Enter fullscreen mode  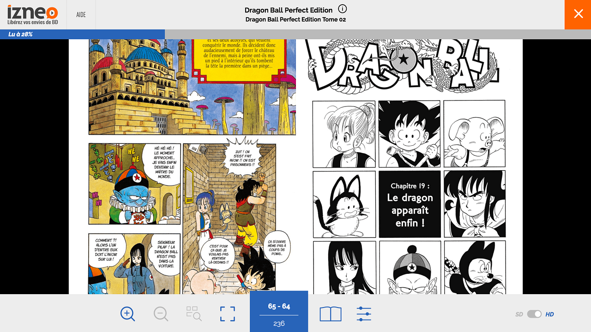227,314
